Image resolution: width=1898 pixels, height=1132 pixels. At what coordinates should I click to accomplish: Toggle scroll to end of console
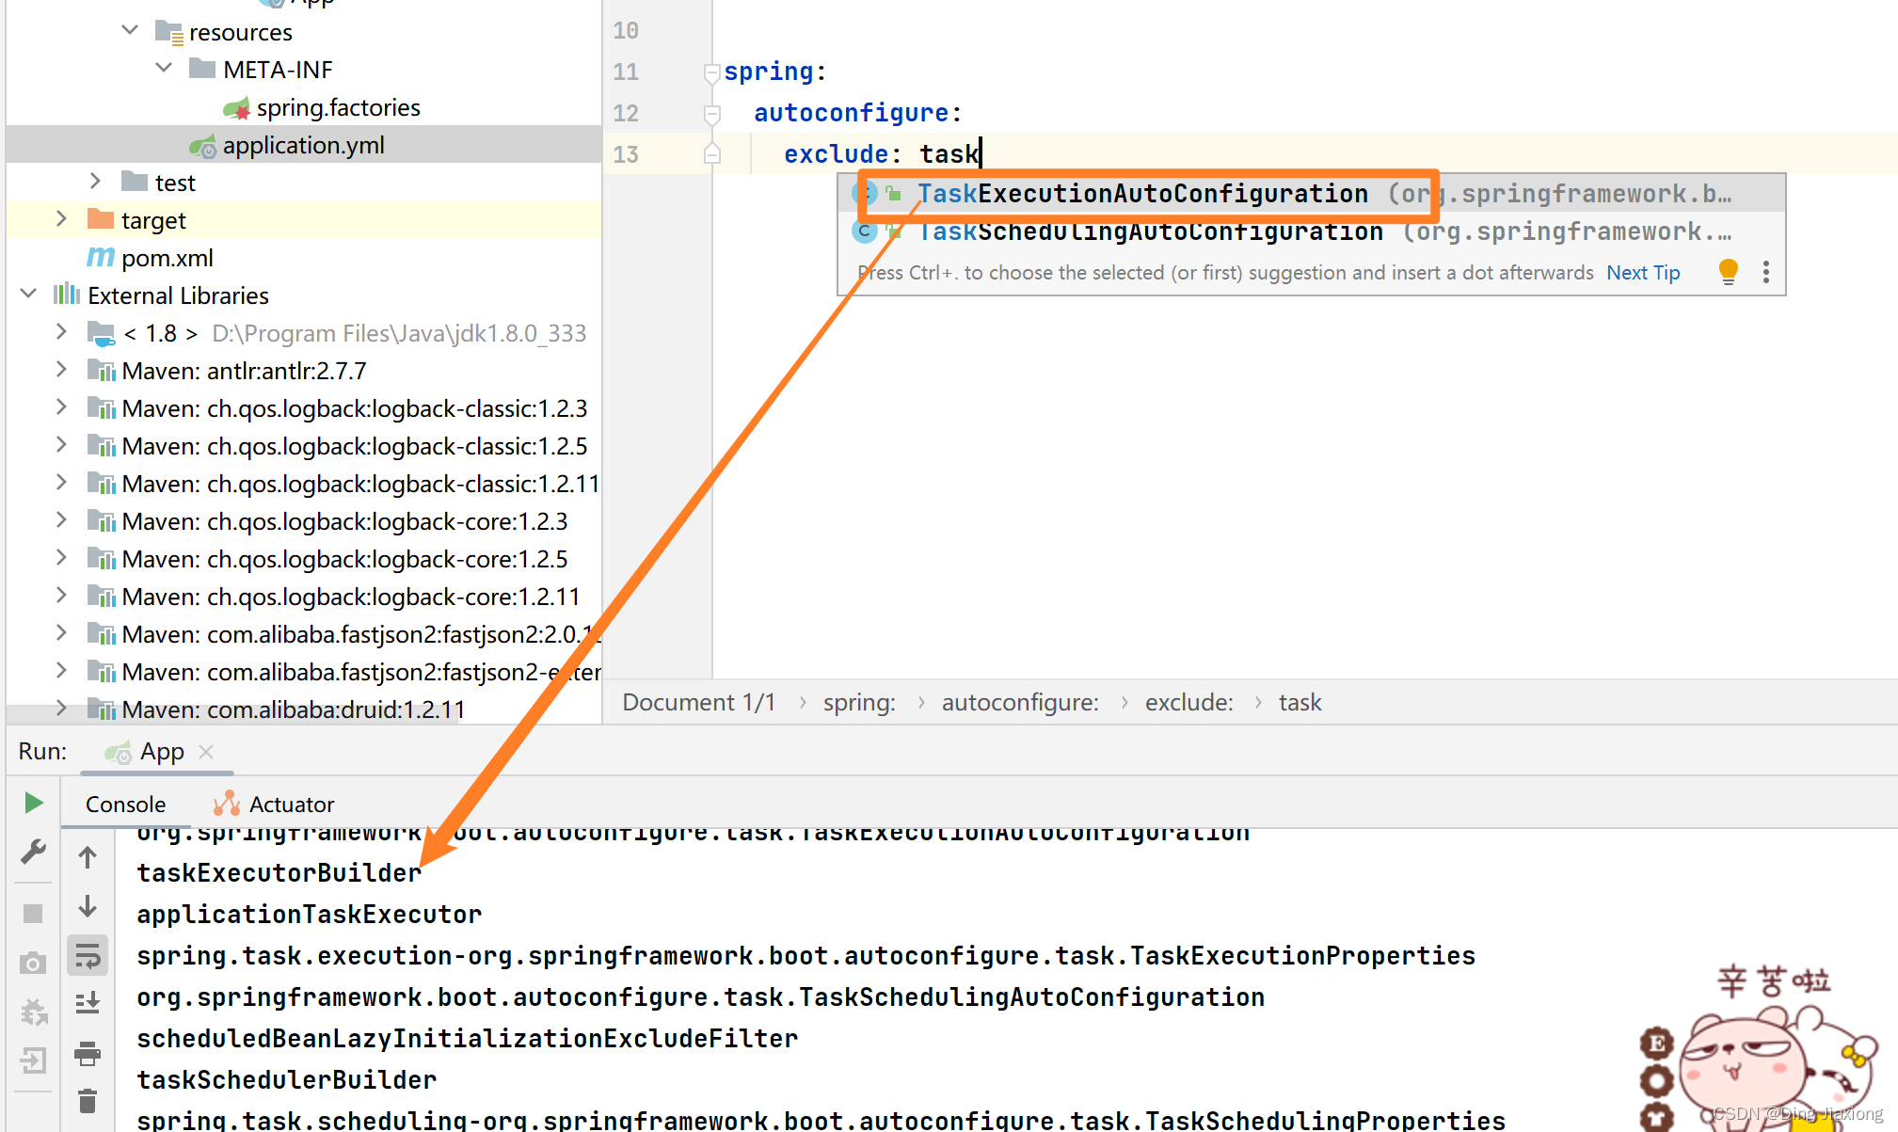[x=88, y=1004]
